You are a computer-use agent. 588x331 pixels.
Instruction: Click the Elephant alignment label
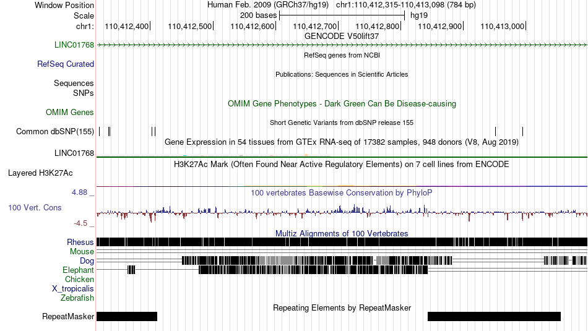pyautogui.click(x=78, y=270)
